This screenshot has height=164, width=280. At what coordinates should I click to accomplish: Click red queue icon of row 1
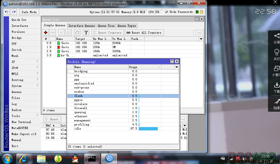pyautogui.click(x=59, y=47)
